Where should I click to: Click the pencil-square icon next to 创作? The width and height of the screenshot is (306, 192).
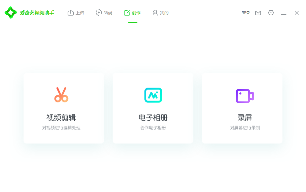(x=127, y=12)
